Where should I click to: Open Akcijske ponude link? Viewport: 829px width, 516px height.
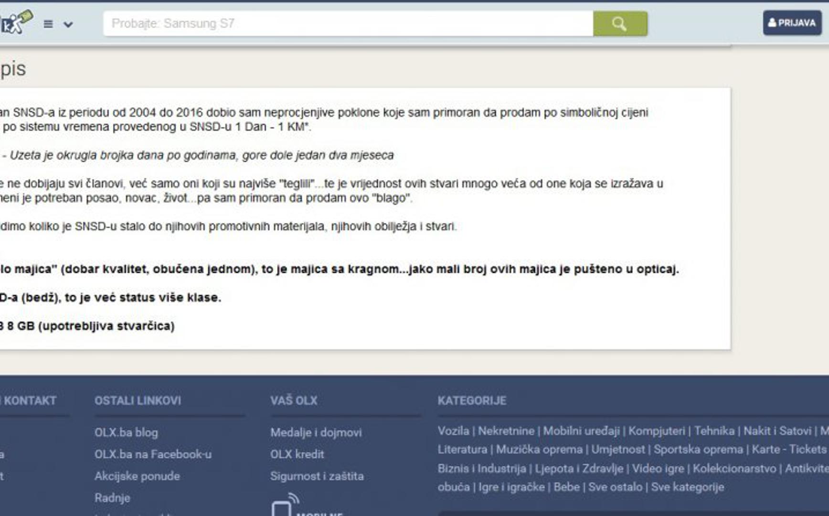pos(137,476)
